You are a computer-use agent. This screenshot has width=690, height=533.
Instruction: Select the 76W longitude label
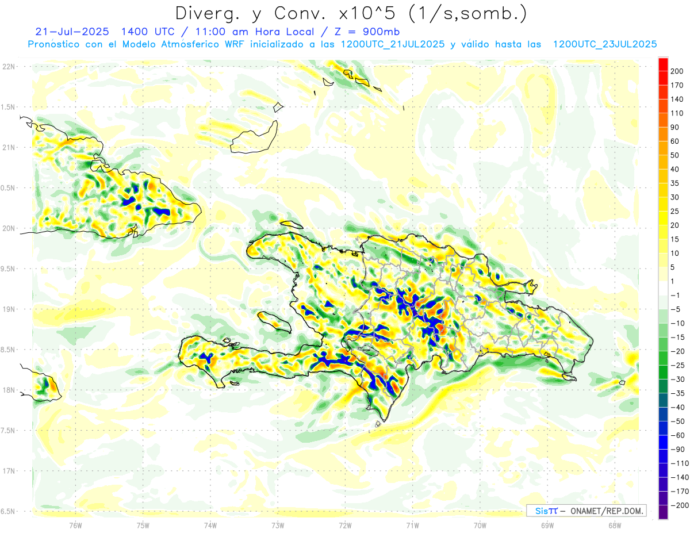pyautogui.click(x=75, y=525)
